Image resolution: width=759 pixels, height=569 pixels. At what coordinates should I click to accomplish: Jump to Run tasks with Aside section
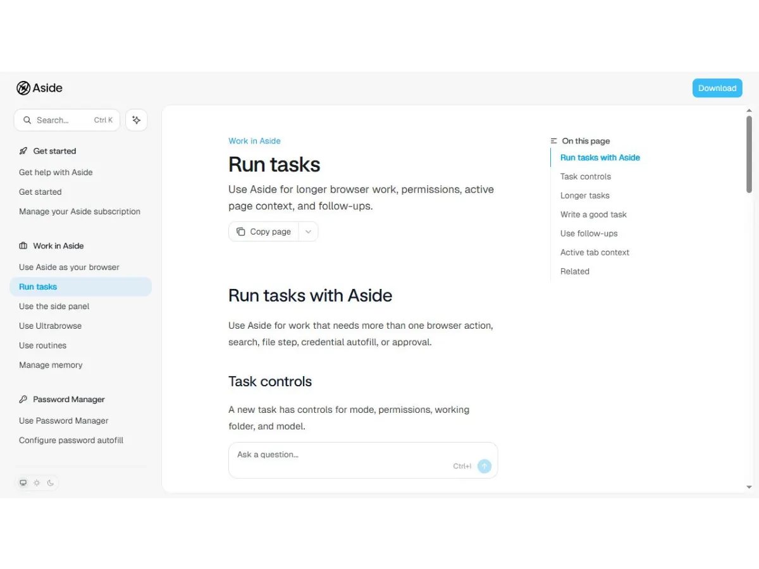point(600,157)
